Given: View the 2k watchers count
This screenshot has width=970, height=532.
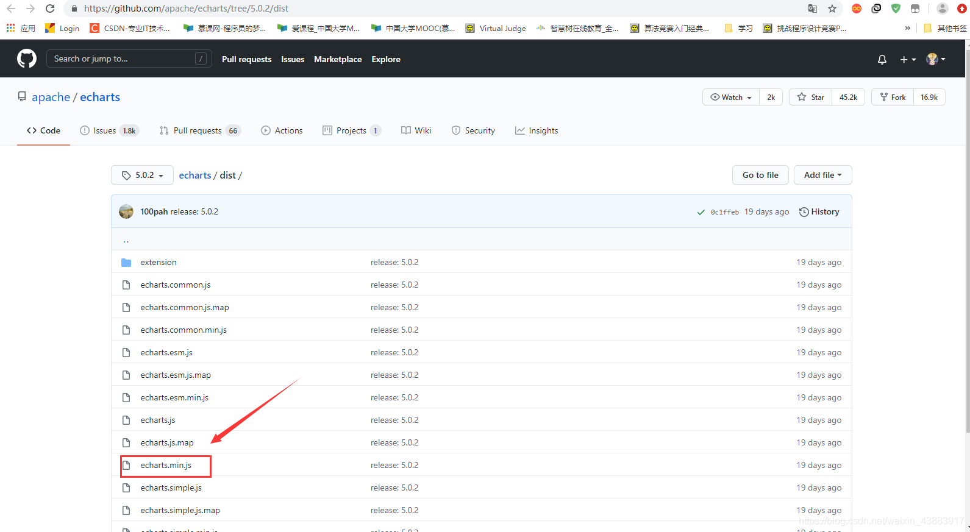Looking at the screenshot, I should pos(771,97).
